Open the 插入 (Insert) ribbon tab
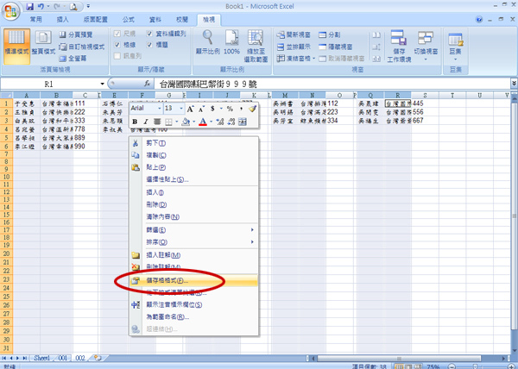The height and width of the screenshot is (369, 518). (x=62, y=20)
